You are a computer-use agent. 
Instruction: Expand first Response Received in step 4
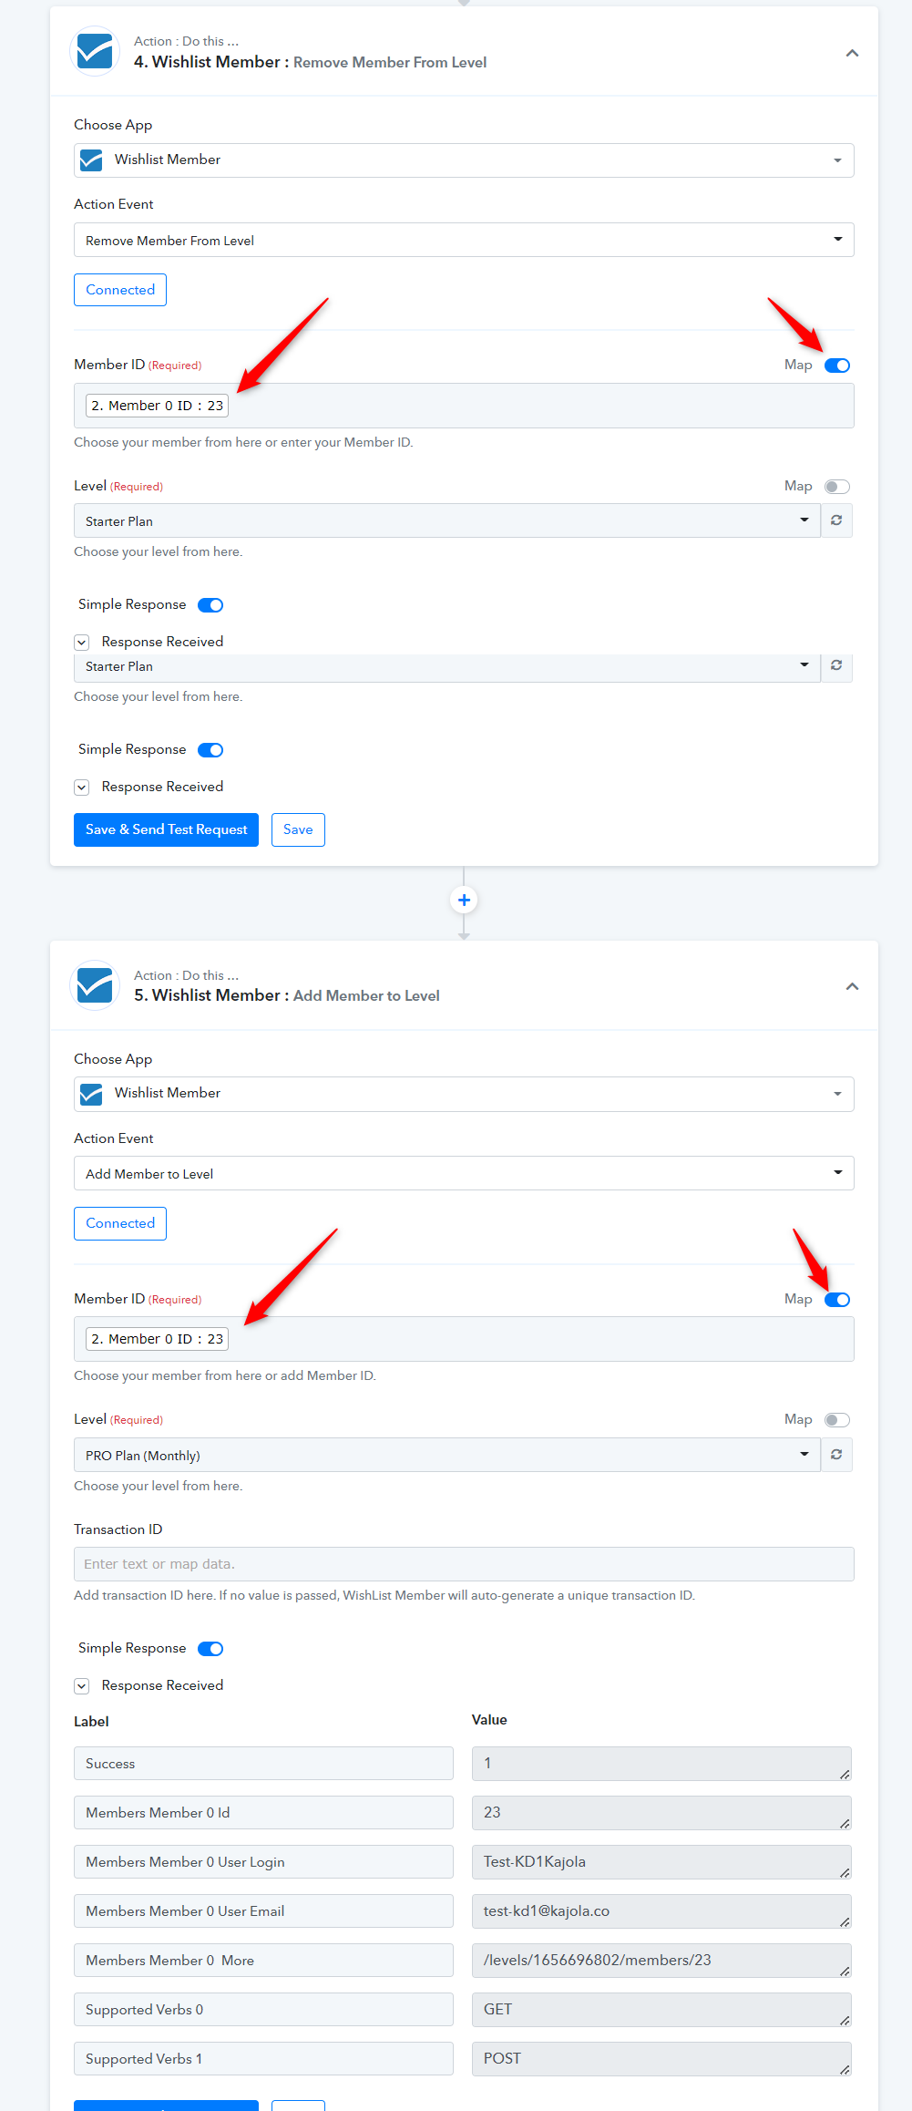[x=82, y=643]
